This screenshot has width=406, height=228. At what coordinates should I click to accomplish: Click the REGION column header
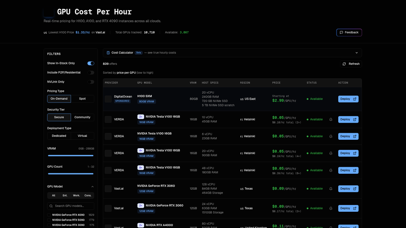[245, 83]
